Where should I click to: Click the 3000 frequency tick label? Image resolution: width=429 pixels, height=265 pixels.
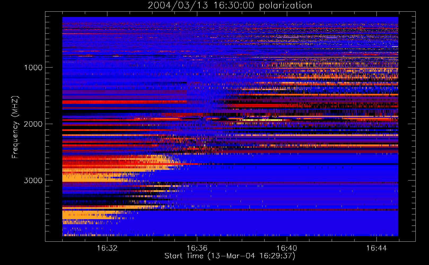pyautogui.click(x=33, y=180)
